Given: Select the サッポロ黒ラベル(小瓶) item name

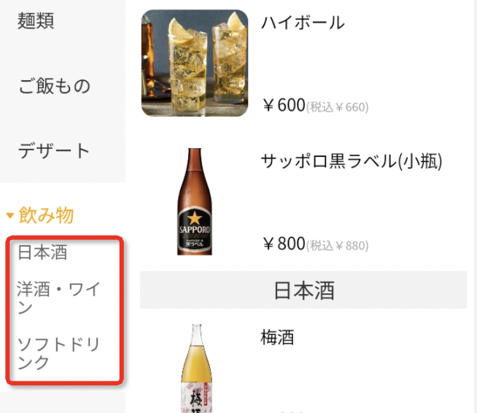Looking at the screenshot, I should 352,161.
